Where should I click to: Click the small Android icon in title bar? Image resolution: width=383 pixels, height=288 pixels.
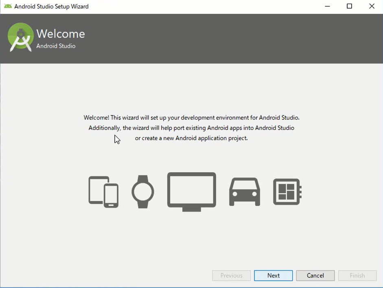[x=8, y=6]
